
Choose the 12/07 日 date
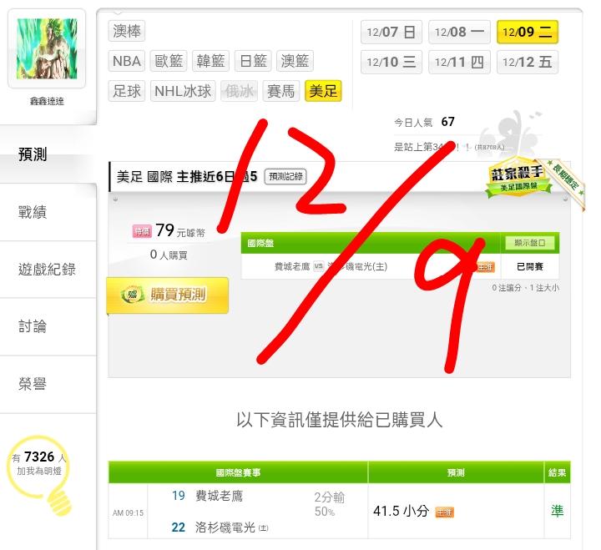391,32
